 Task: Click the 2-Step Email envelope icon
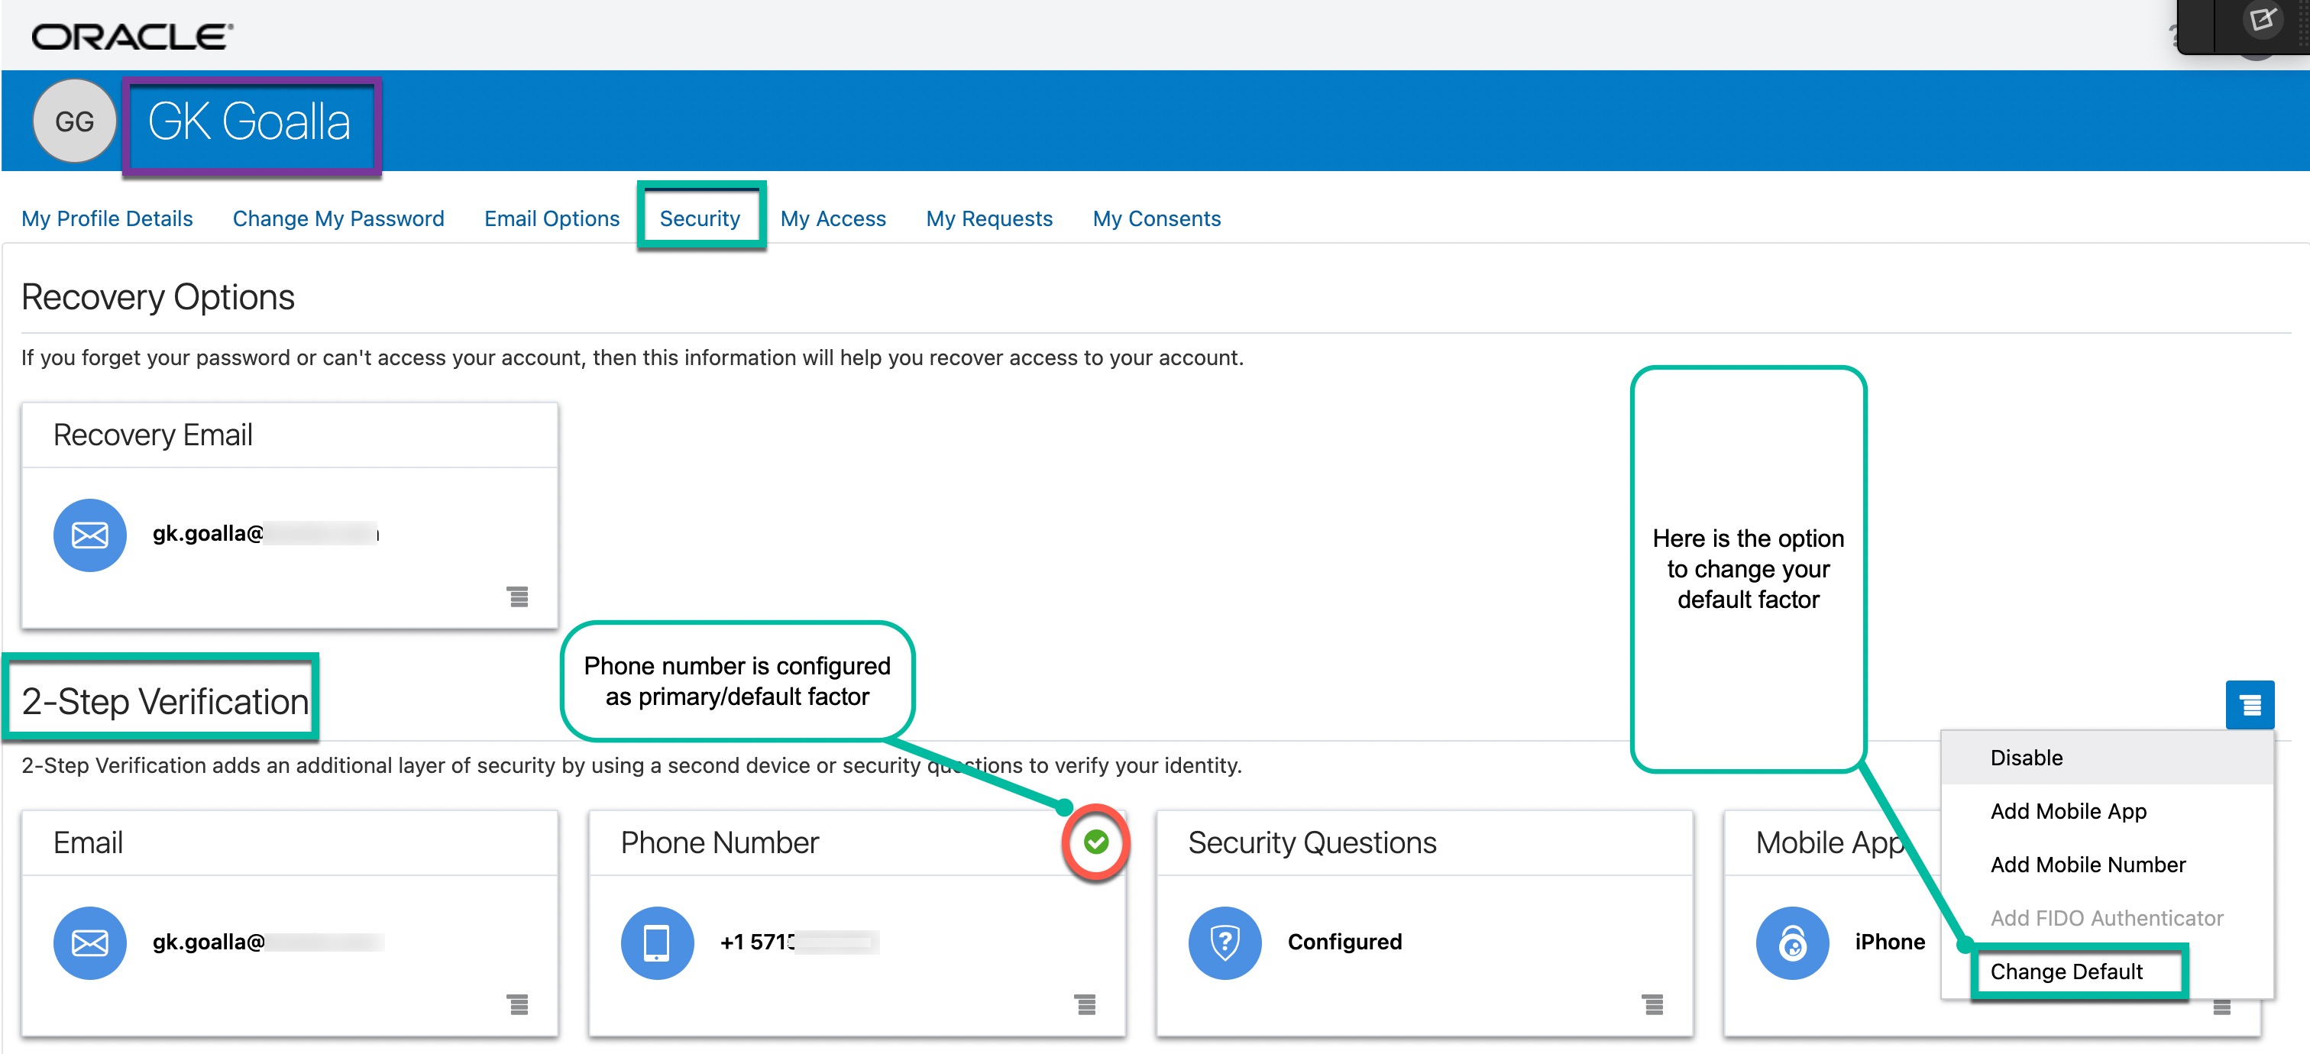pyautogui.click(x=89, y=942)
